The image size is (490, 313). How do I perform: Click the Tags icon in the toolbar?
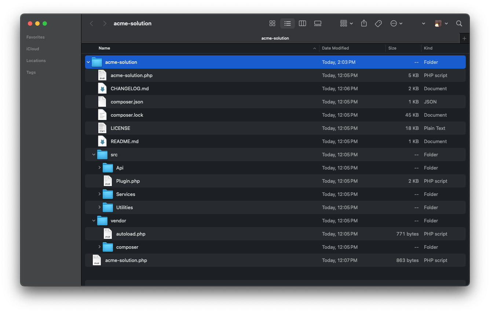378,23
